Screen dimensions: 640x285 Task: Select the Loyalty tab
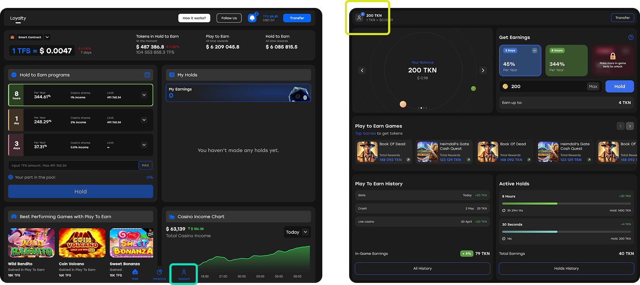tap(18, 18)
